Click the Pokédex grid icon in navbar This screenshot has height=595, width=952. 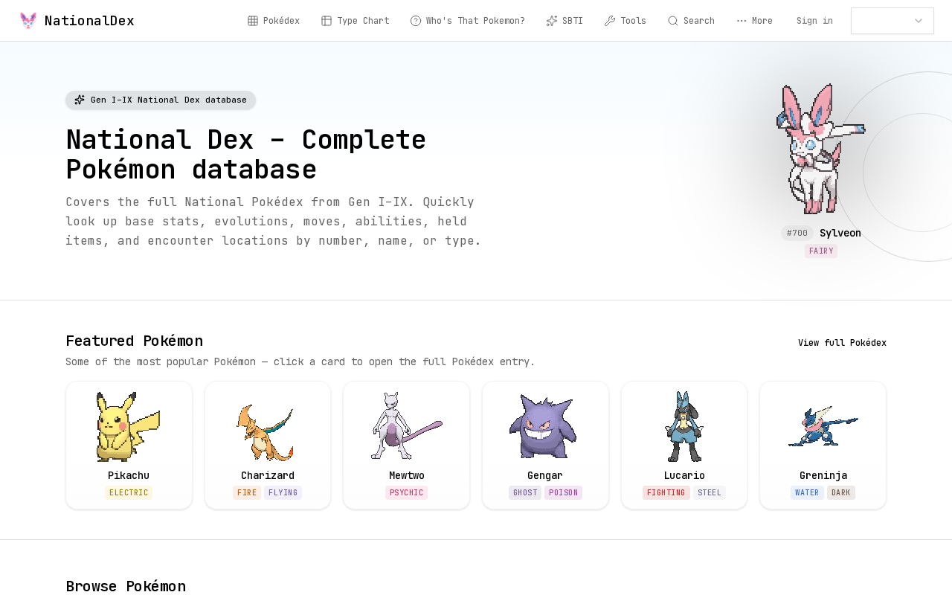pyautogui.click(x=253, y=21)
